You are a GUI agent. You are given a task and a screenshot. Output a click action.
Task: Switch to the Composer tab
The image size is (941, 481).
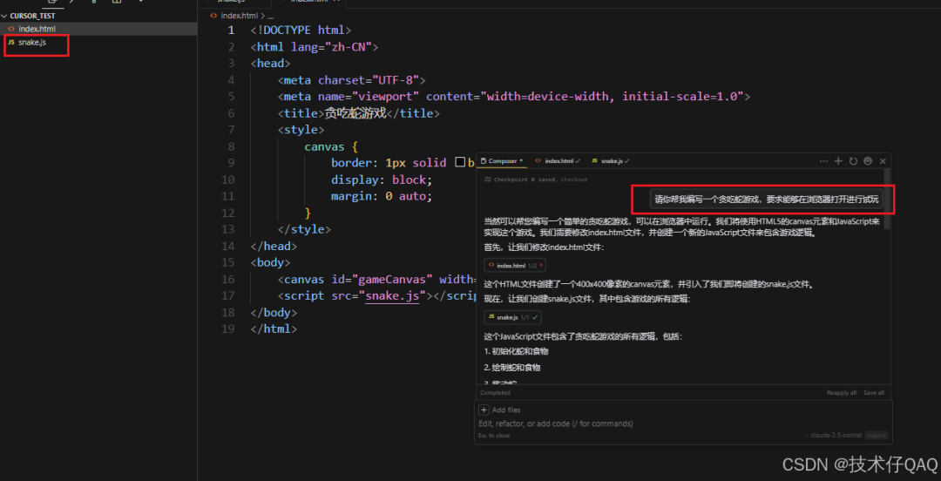502,161
